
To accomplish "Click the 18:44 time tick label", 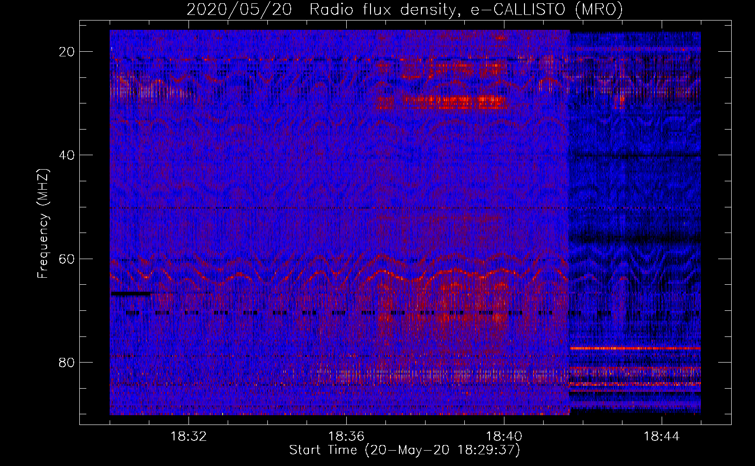I will (x=662, y=437).
